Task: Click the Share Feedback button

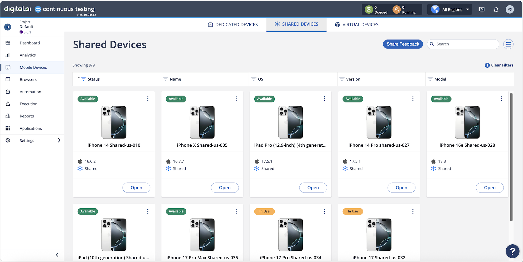Action: 403,44
